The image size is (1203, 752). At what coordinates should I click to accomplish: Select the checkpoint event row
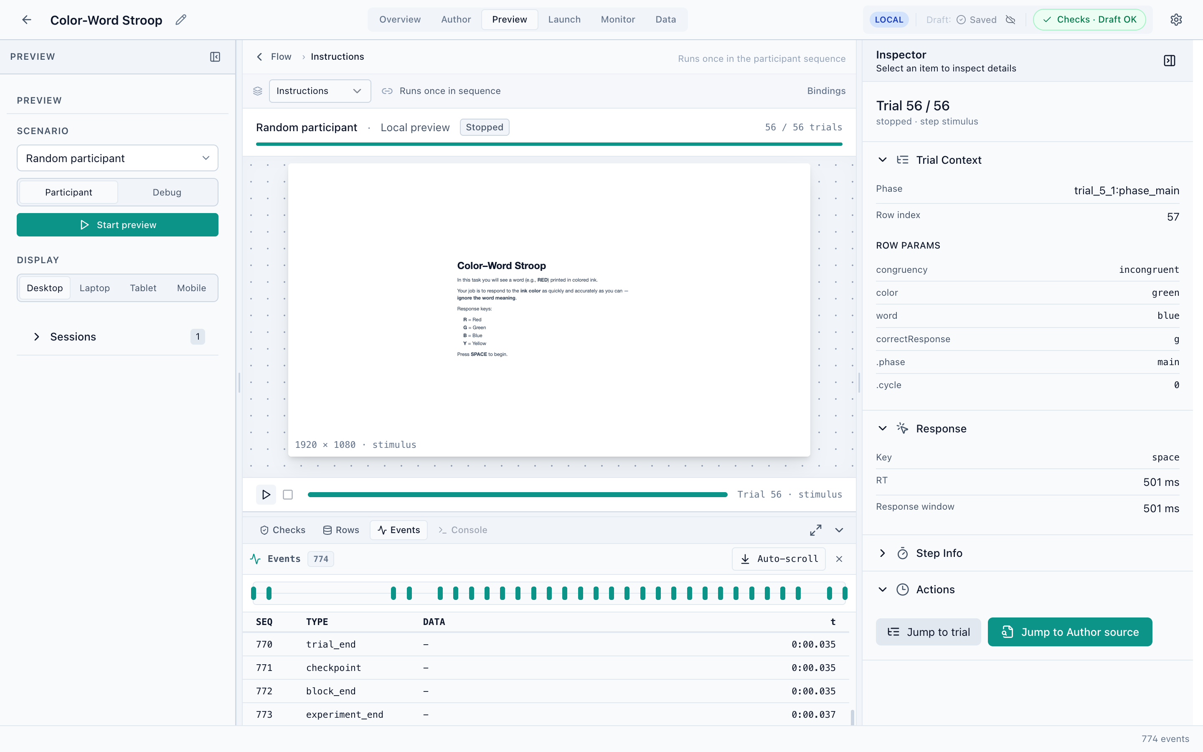(546, 668)
